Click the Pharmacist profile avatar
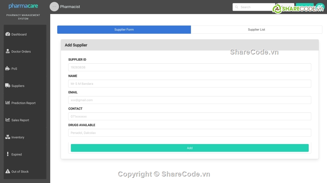Screen dimensions: 327x183 point(54,7)
